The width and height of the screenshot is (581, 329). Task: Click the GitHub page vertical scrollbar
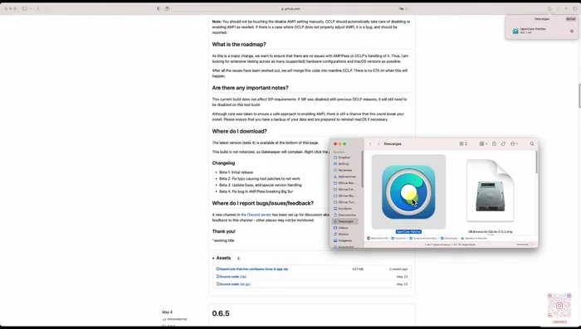(x=579, y=96)
